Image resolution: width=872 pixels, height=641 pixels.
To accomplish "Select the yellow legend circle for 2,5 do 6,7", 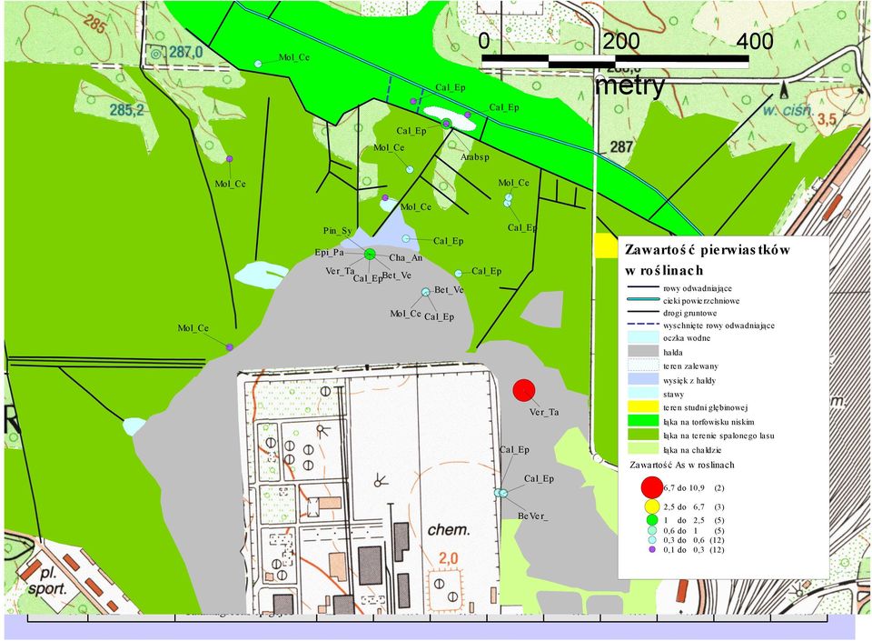I will 652,507.
